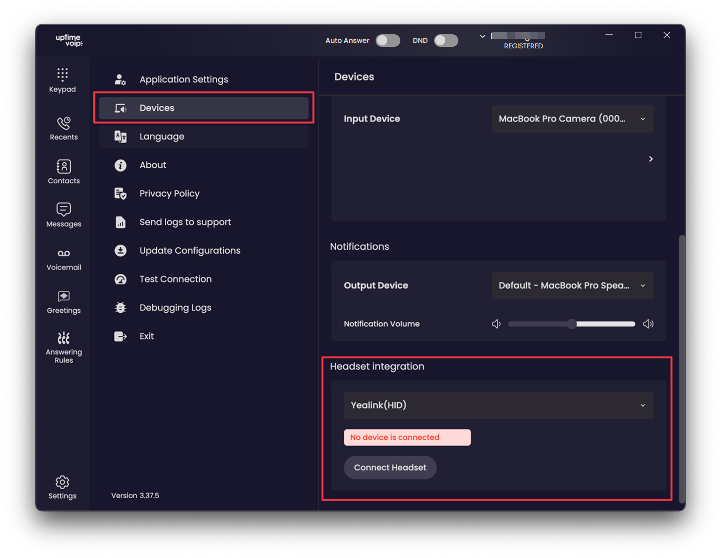Open the Messages icon
The height and width of the screenshot is (558, 721).
(x=64, y=210)
